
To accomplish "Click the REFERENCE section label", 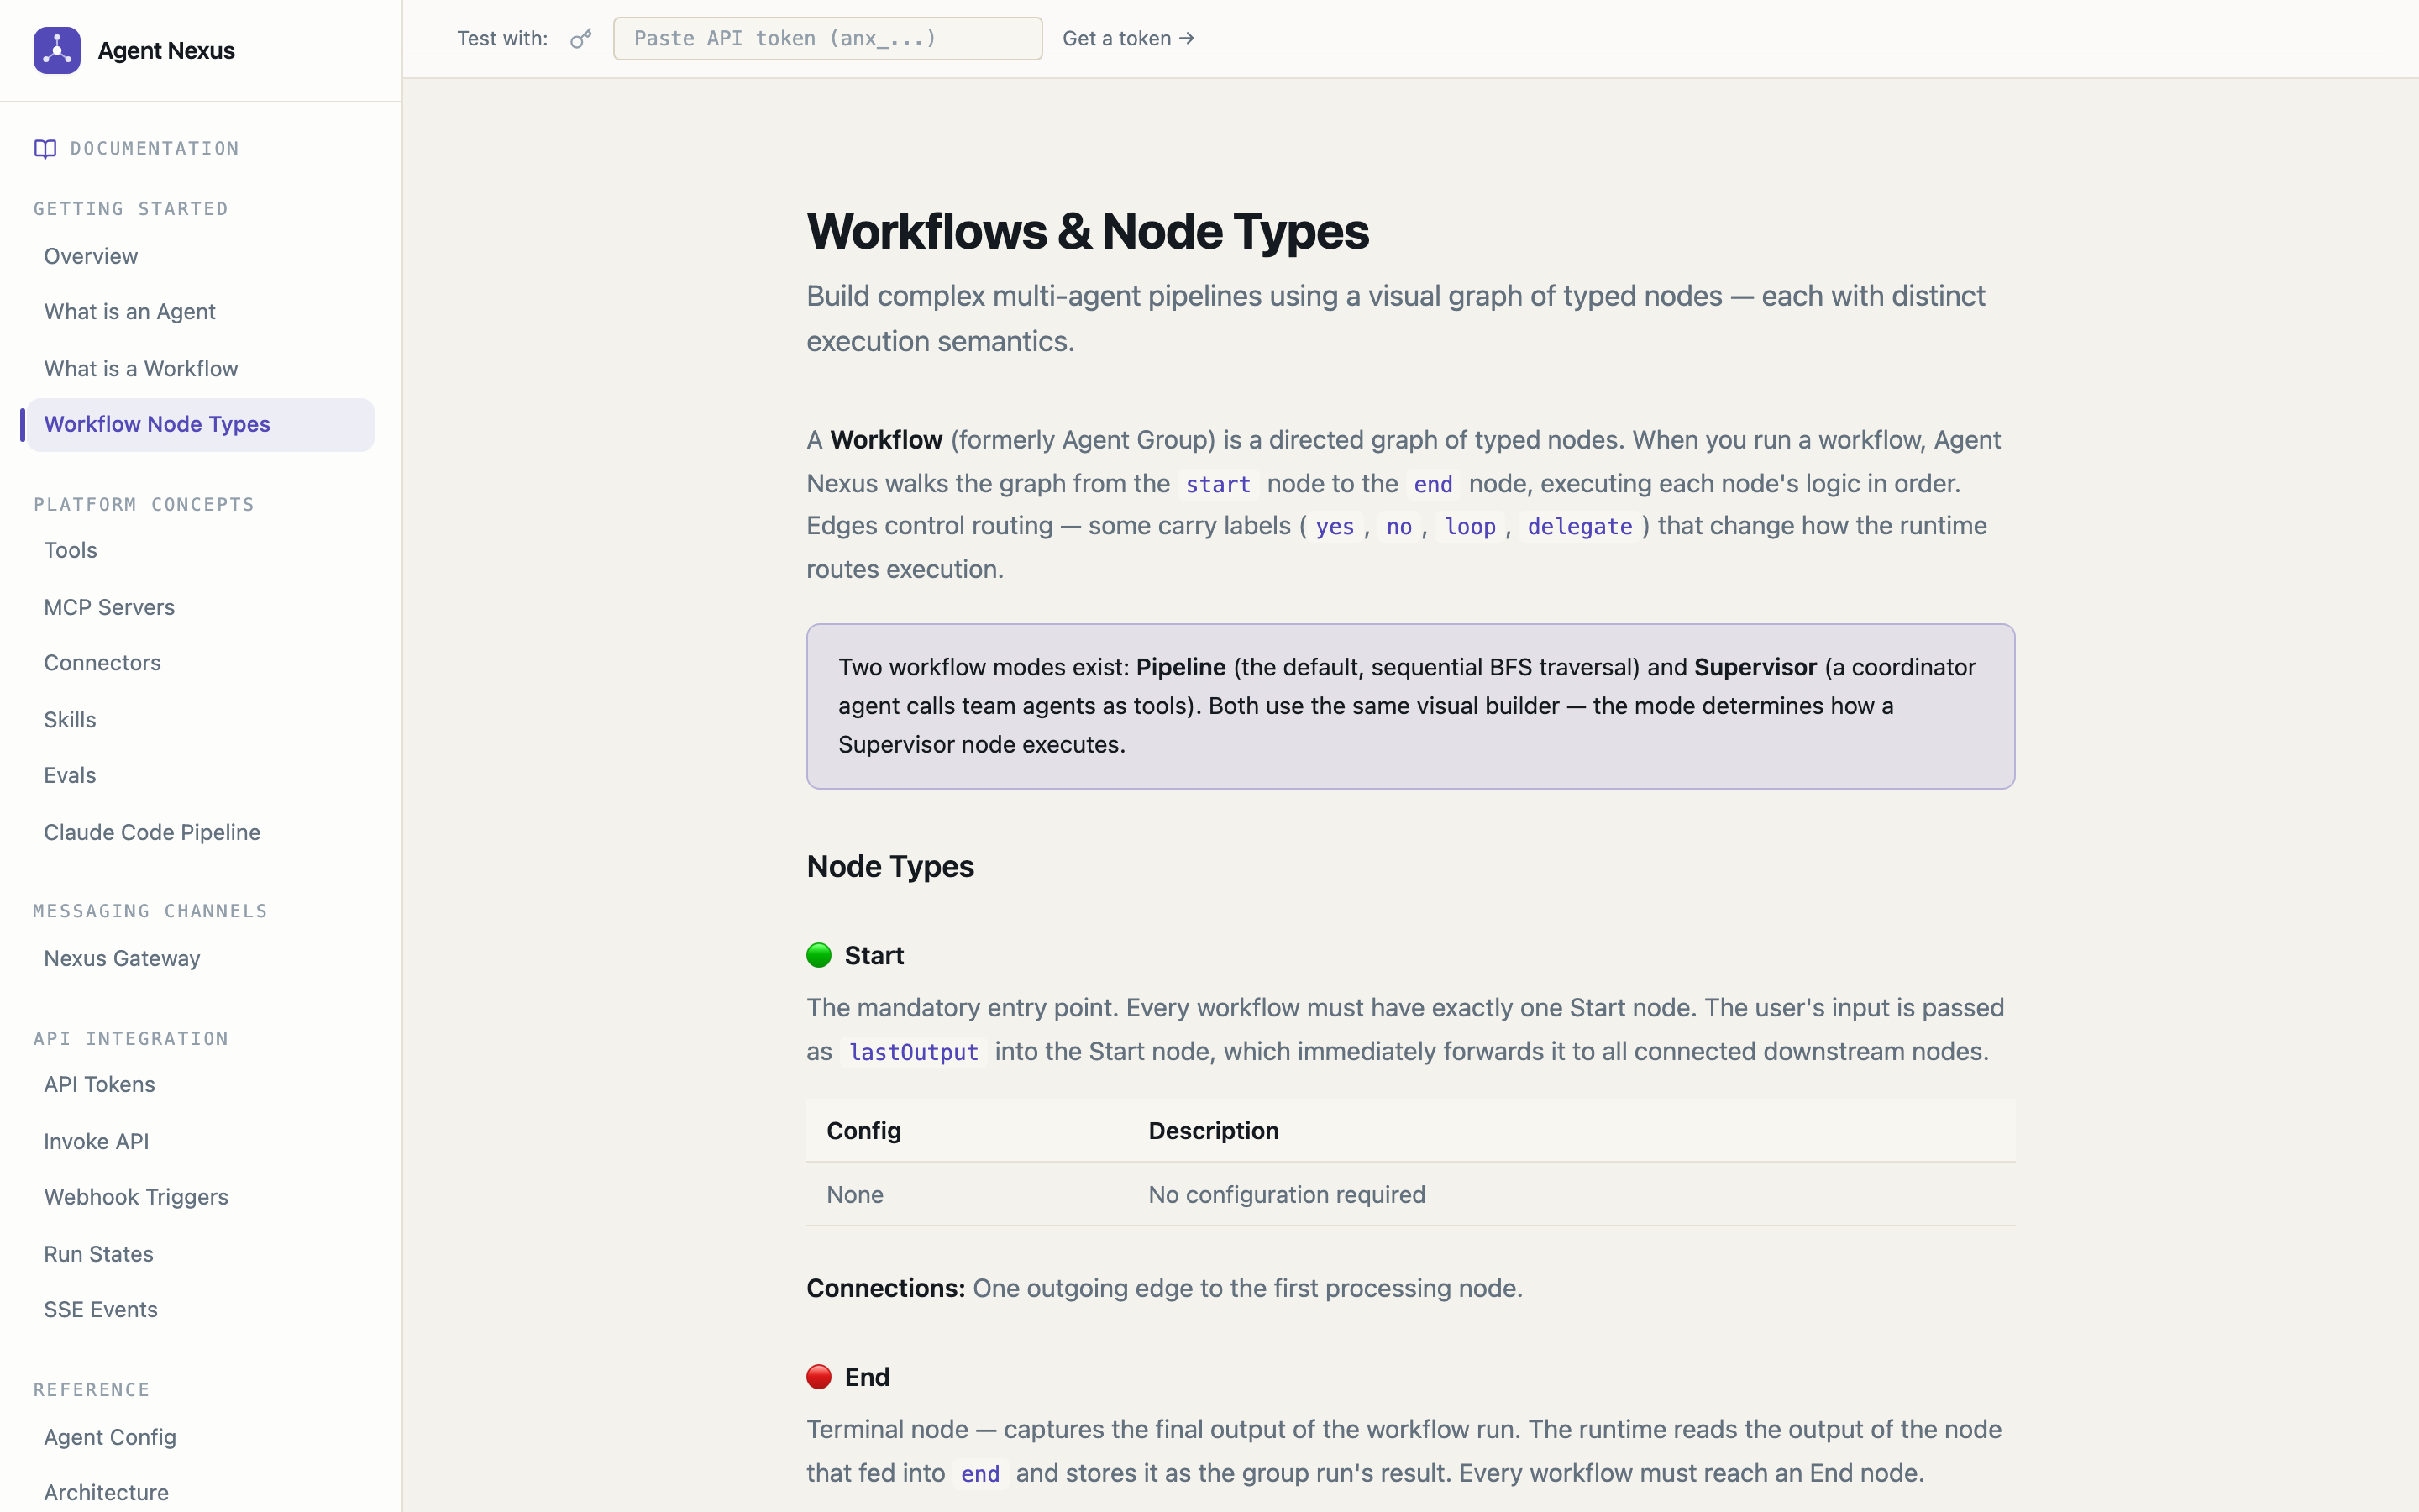I will point(92,1390).
